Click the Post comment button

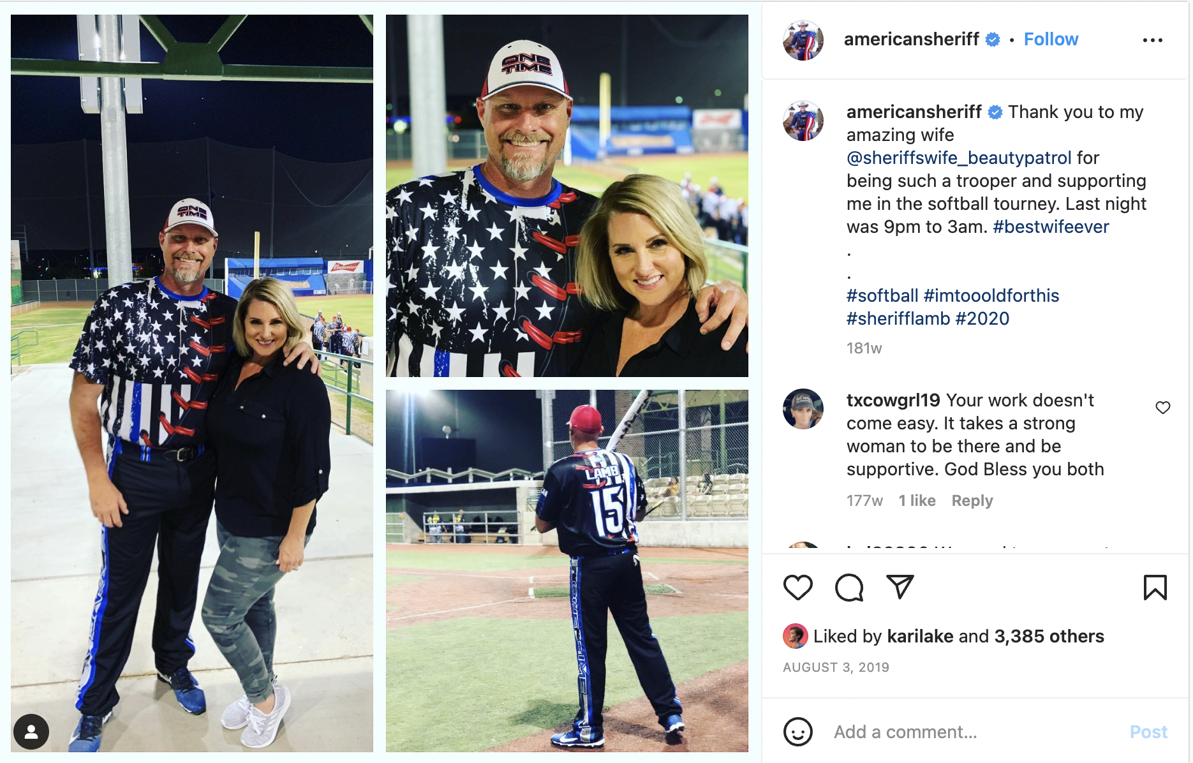1148,732
